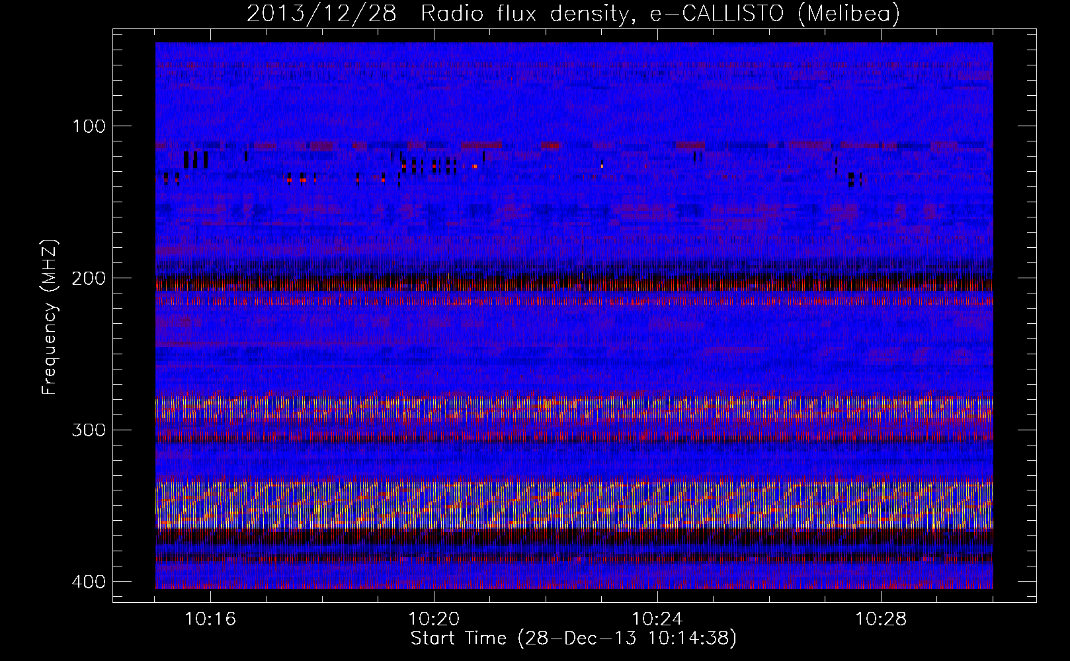Click the "Start Time (28-Dec-13 10:14:38)" label
The height and width of the screenshot is (661, 1070).
573,639
